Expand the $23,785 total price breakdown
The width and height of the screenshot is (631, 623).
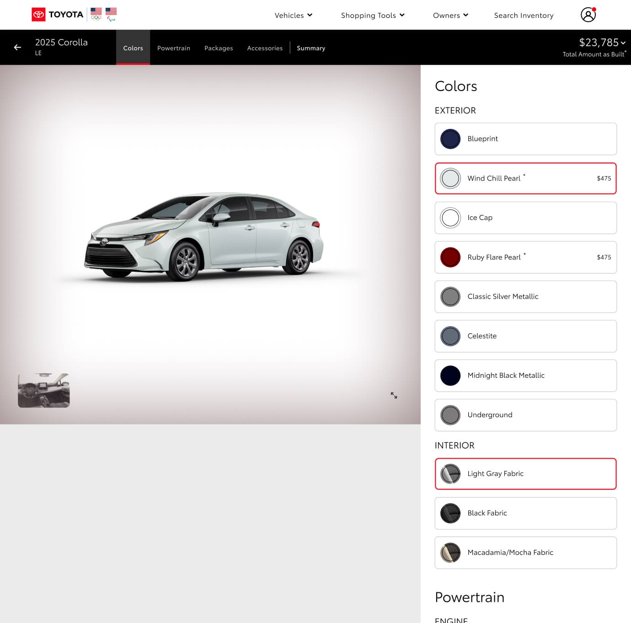tap(602, 43)
